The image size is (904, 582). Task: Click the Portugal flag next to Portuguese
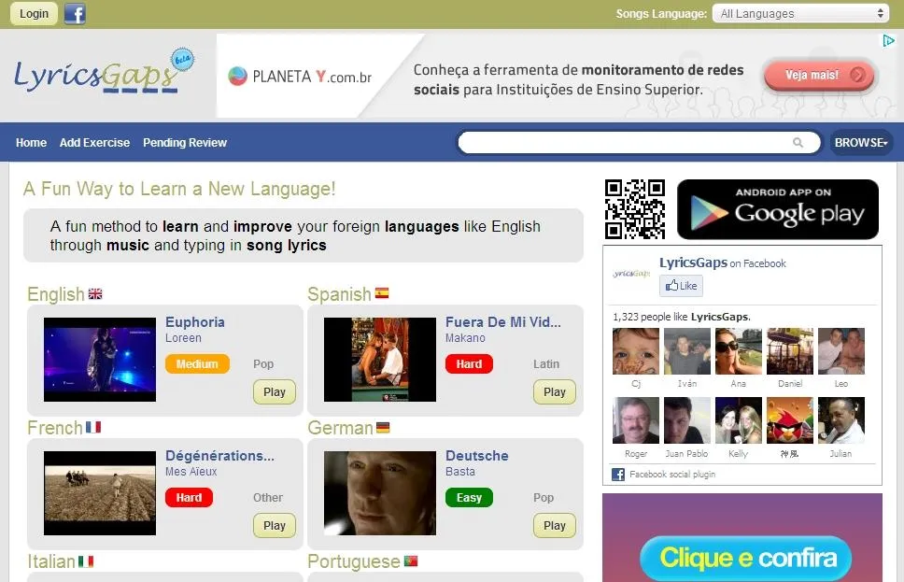click(x=411, y=561)
